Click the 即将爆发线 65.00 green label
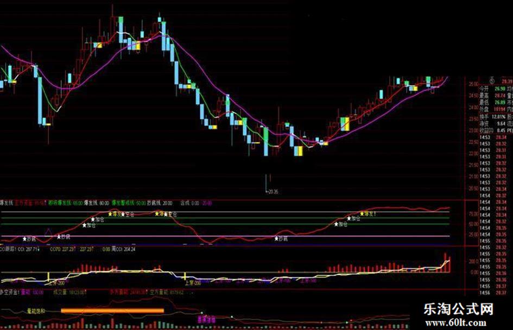The width and height of the screenshot is (513, 330). point(66,203)
